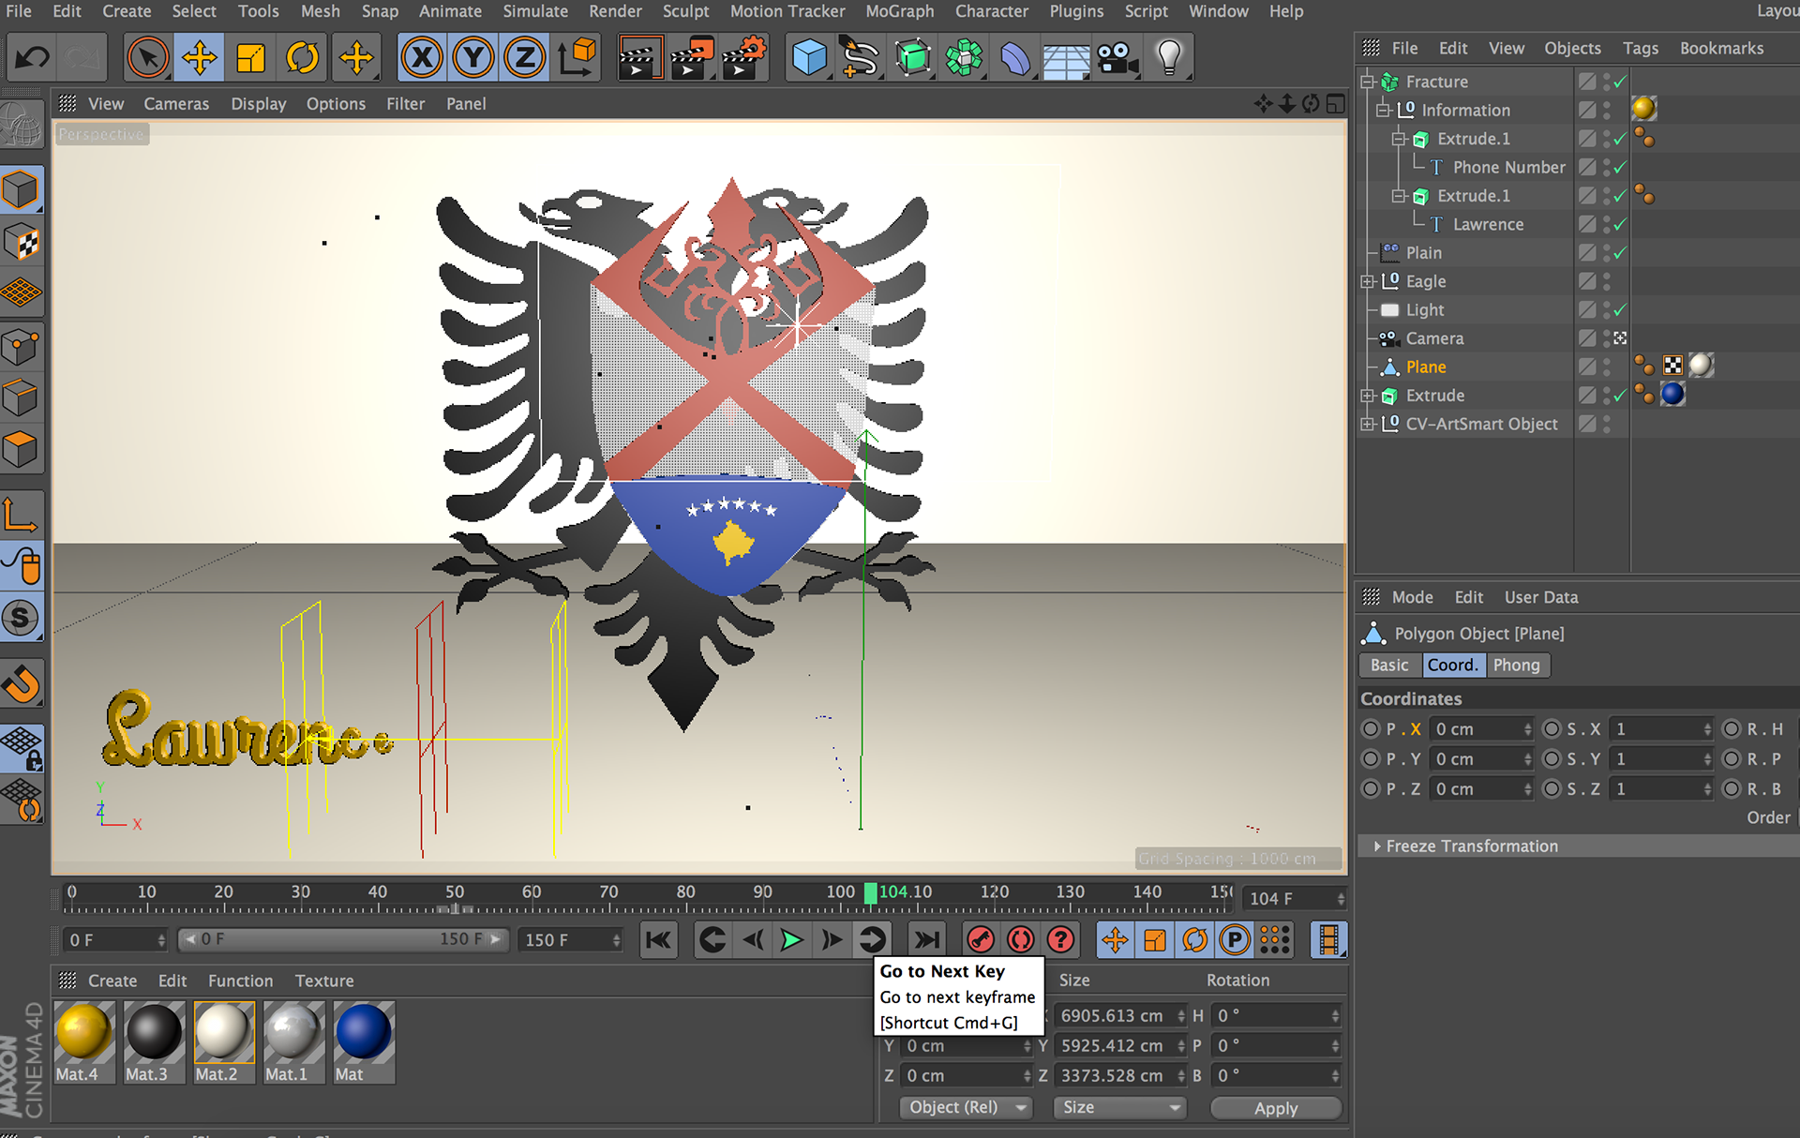Toggle X axis lock

422,58
